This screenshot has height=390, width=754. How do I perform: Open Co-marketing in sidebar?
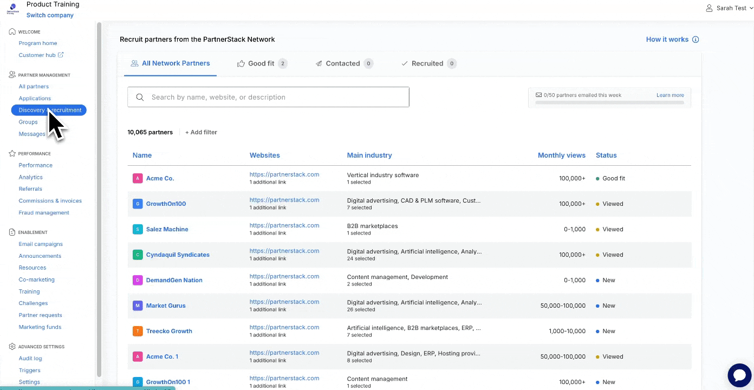pyautogui.click(x=37, y=279)
